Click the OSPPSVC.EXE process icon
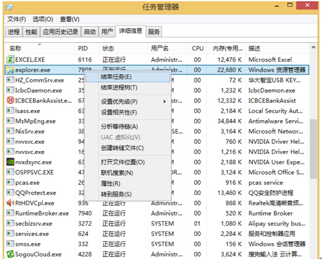This screenshot has width=322, height=259. [10, 172]
